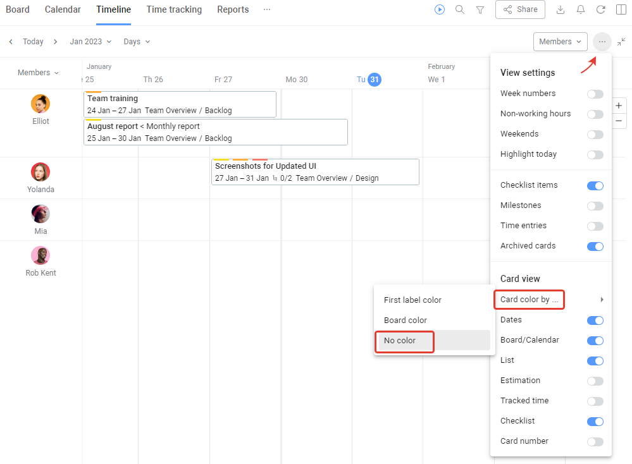632x464 pixels.
Task: Click the Mo 30 date header
Action: tap(296, 80)
